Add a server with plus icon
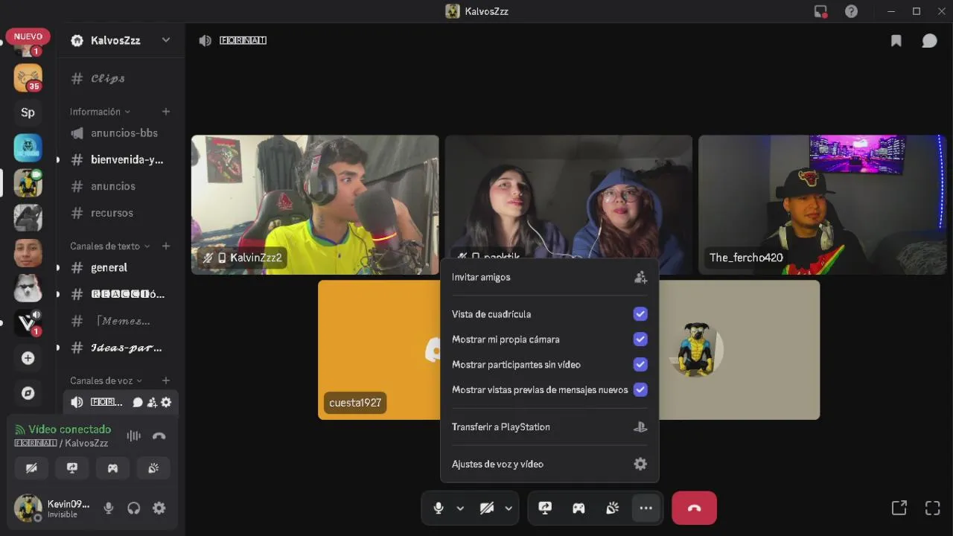This screenshot has width=953, height=536. (28, 358)
